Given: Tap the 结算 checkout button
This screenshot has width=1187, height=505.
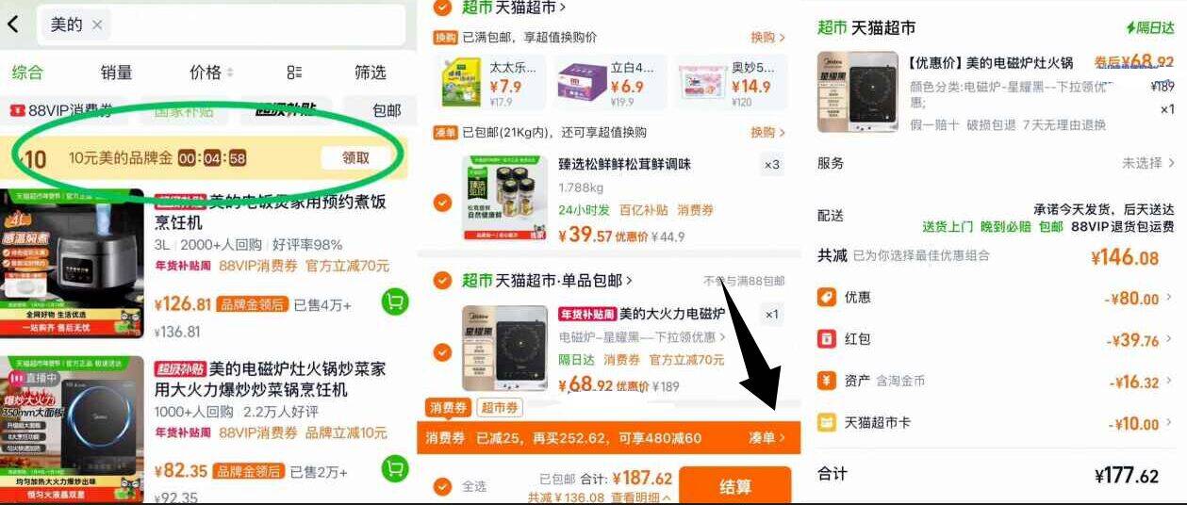Looking at the screenshot, I should click(735, 486).
